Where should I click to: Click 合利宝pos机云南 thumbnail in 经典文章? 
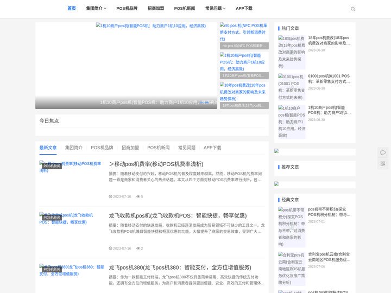tap(292, 269)
